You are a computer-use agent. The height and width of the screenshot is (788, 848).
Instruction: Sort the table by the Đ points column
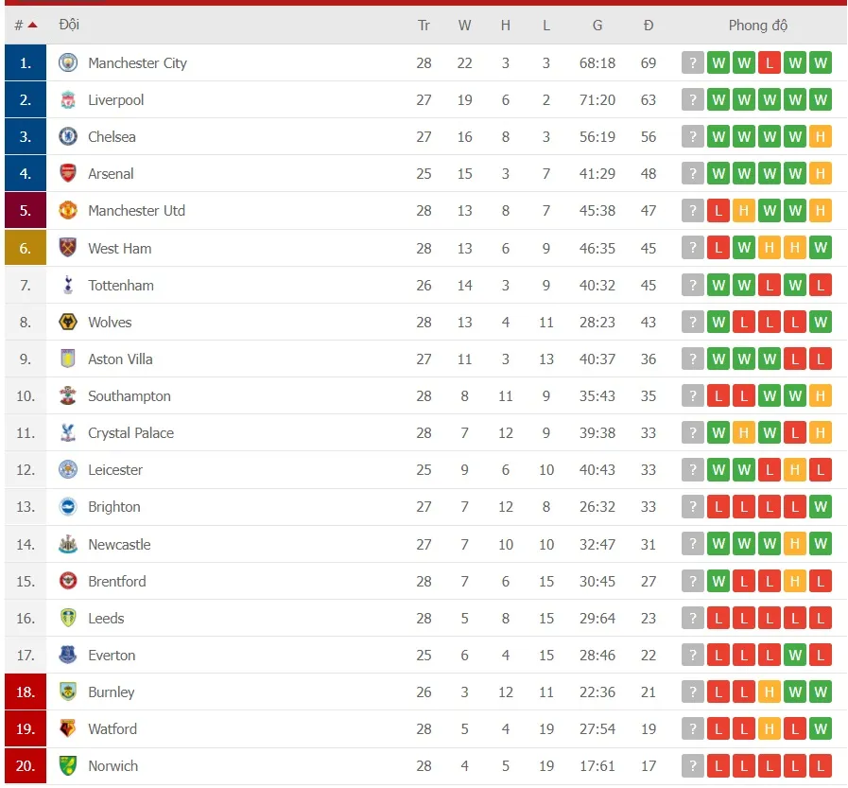pos(649,26)
